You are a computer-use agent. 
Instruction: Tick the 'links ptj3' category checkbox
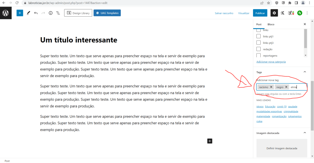[258, 43]
